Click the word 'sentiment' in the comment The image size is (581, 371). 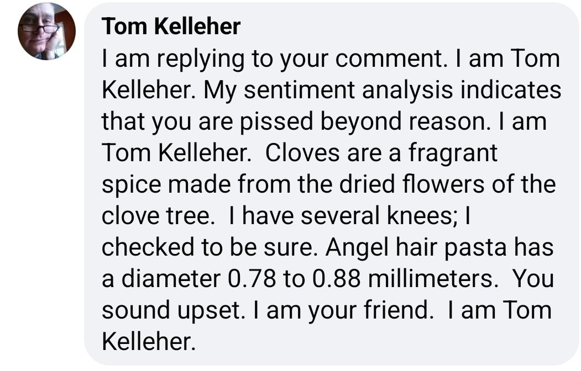pyautogui.click(x=300, y=90)
